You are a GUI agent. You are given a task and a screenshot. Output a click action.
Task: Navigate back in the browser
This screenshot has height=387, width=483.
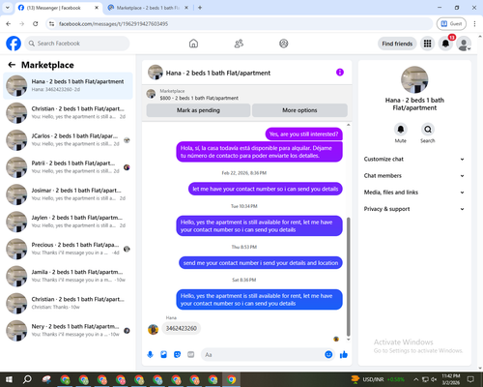[x=9, y=23]
